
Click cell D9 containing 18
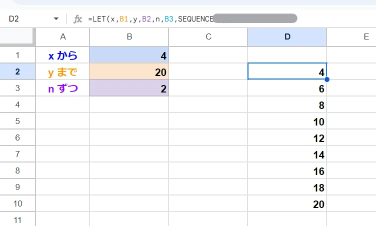(x=287, y=187)
